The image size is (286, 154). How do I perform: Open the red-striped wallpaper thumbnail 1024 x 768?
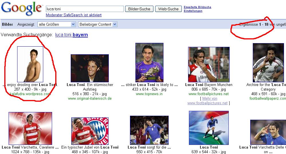[x=30, y=128]
